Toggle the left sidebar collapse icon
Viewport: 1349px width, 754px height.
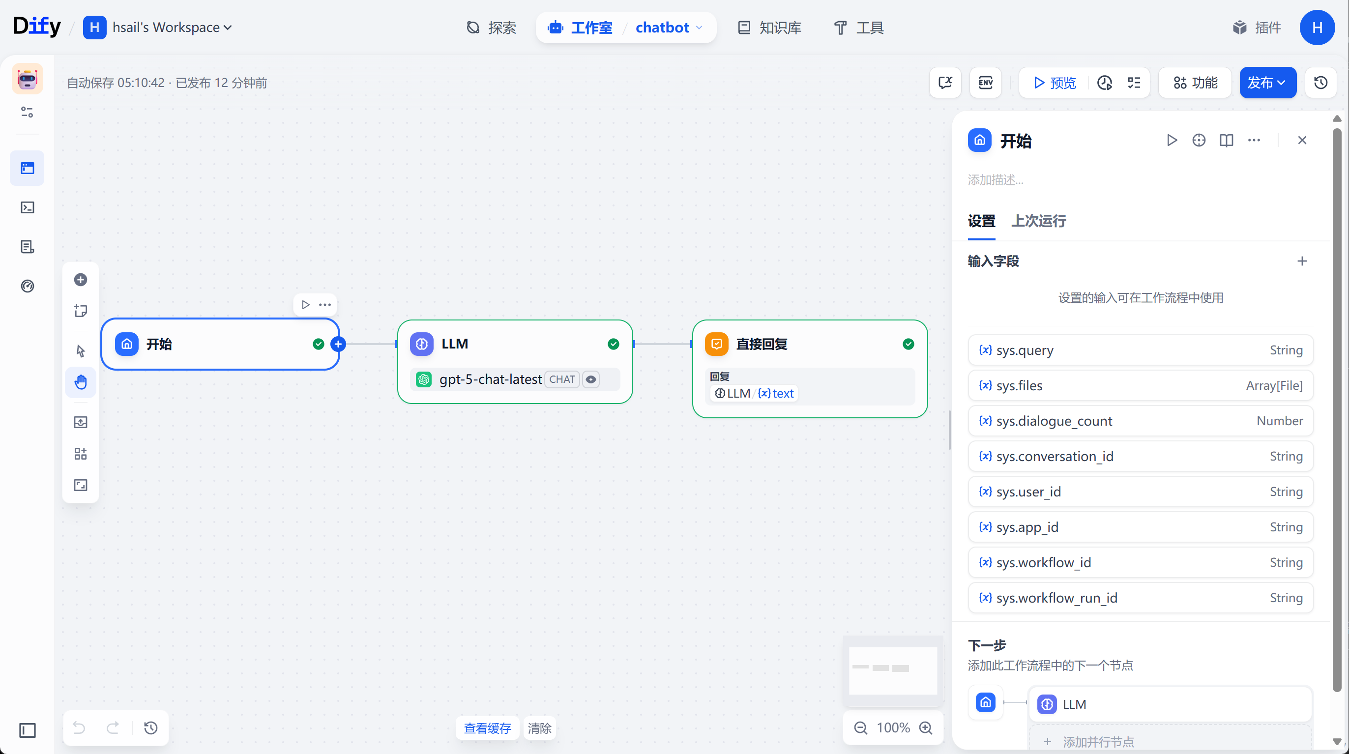pyautogui.click(x=27, y=730)
